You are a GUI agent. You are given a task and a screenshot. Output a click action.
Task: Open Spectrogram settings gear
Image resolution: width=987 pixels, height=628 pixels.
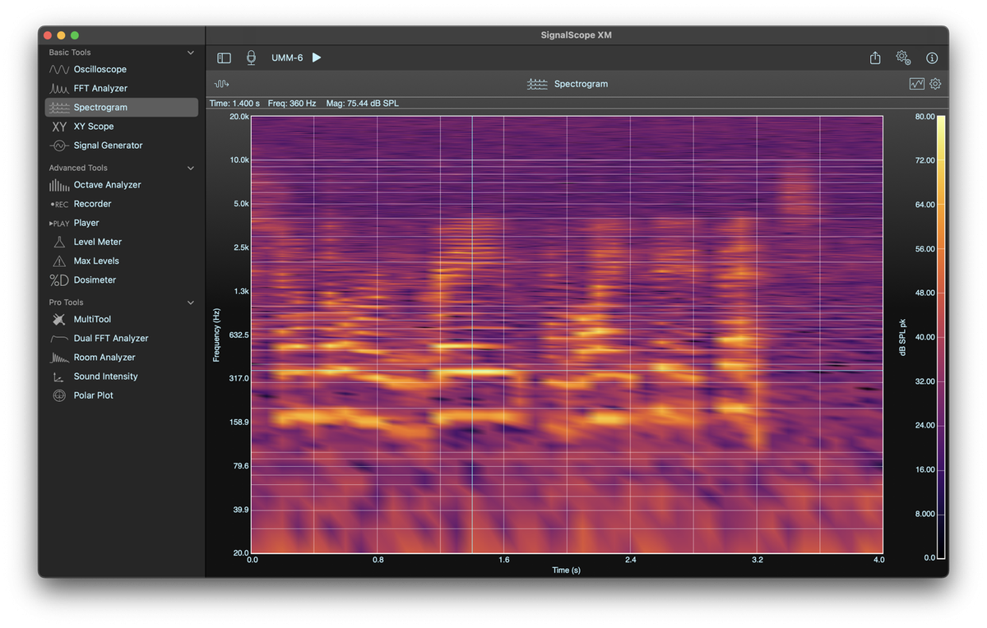coord(935,84)
